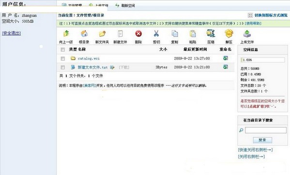Click the 文件总数 20 个 line

(x=253, y=85)
